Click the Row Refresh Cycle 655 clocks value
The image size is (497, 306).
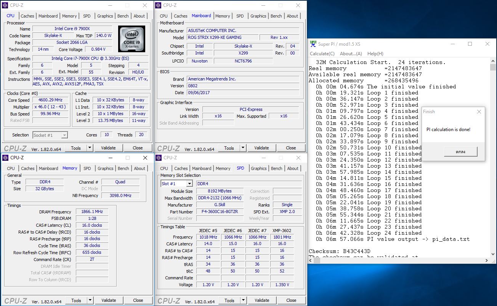[x=92, y=253]
